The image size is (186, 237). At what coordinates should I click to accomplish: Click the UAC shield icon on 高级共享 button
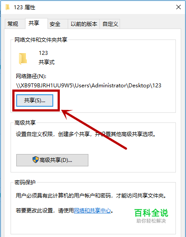pyautogui.click(x=36, y=160)
